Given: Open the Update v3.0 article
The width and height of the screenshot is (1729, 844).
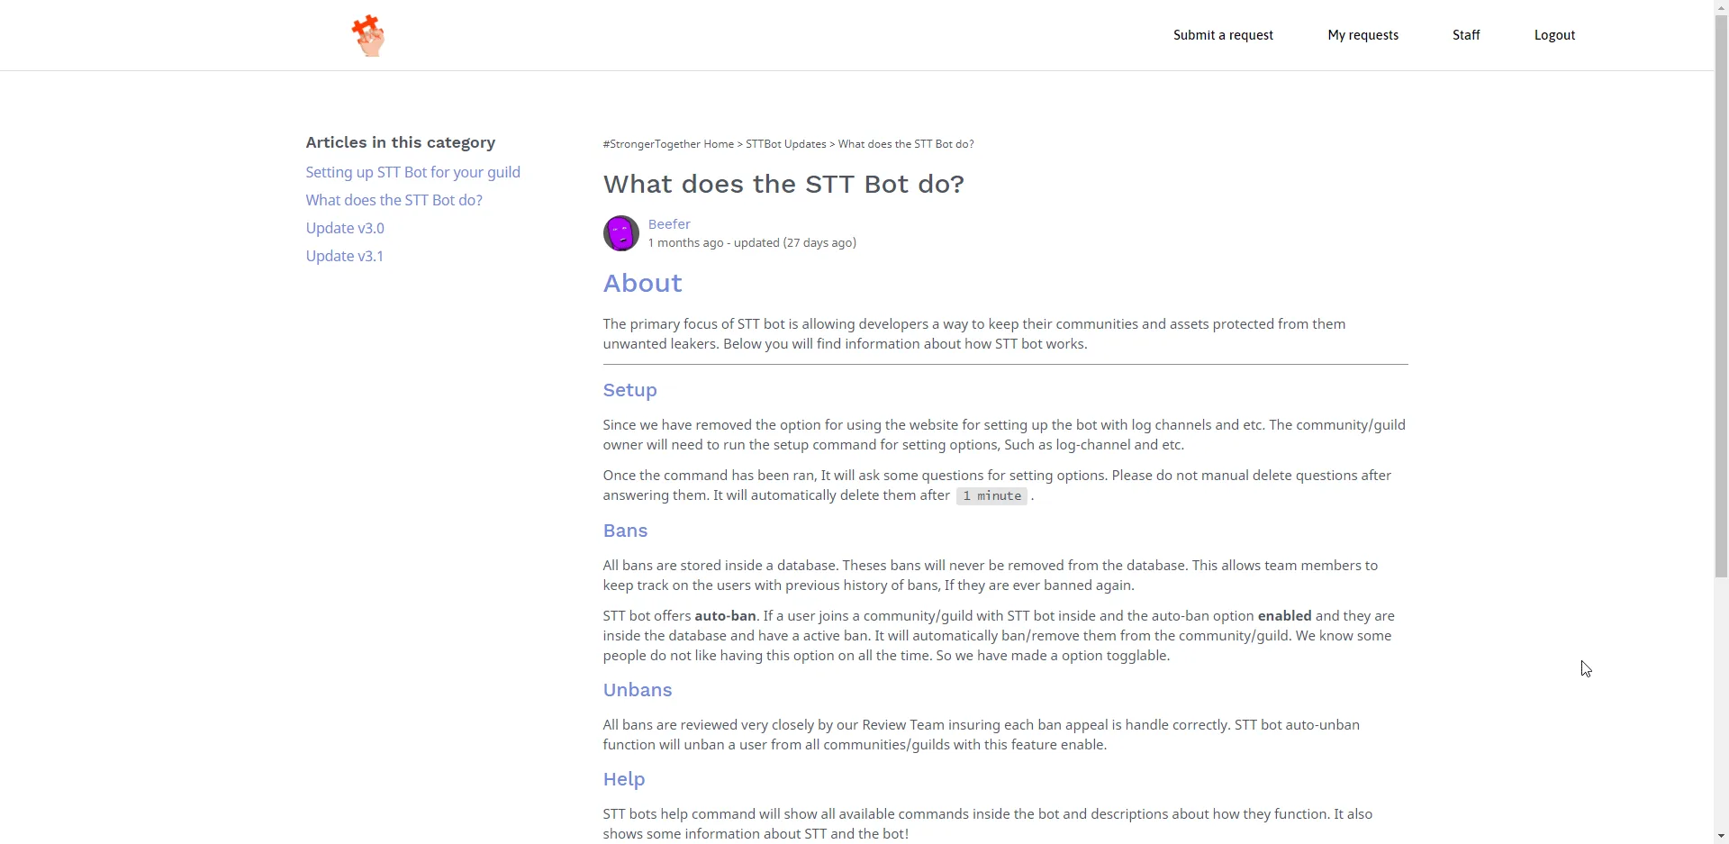Looking at the screenshot, I should (345, 228).
